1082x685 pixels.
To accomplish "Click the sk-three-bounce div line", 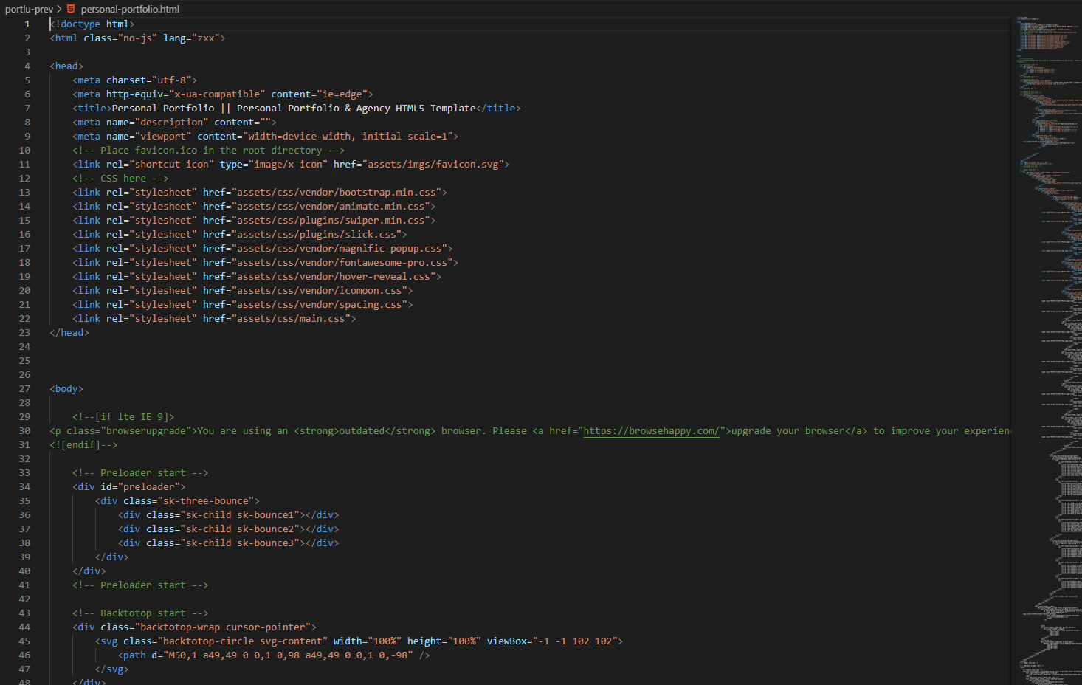I will [x=177, y=501].
